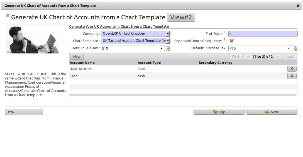Open Default Sale Tax record icon
This screenshot has width=303, height=157.
(x=168, y=48)
